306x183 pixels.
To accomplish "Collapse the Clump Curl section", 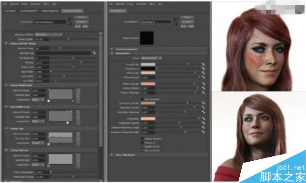I will (6, 129).
